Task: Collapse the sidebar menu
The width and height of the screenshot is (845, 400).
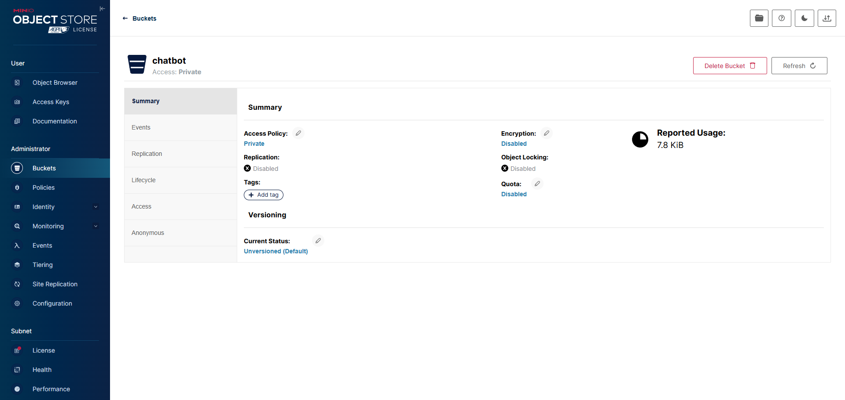Action: [102, 9]
